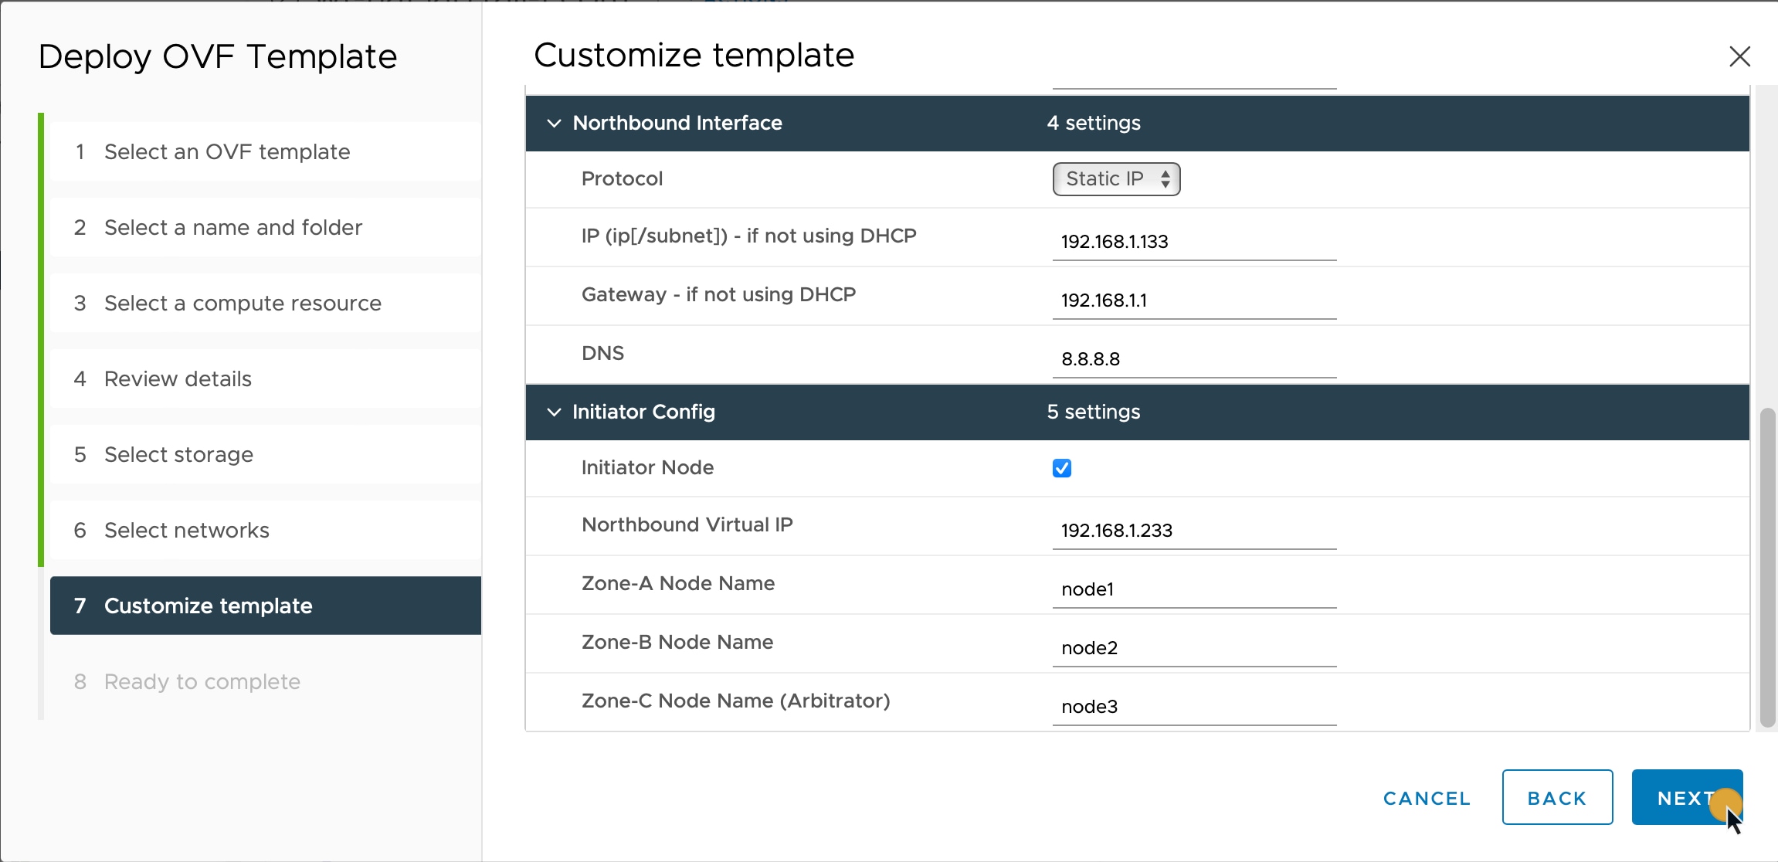Click the Static IP protocol dropdown

[1116, 178]
